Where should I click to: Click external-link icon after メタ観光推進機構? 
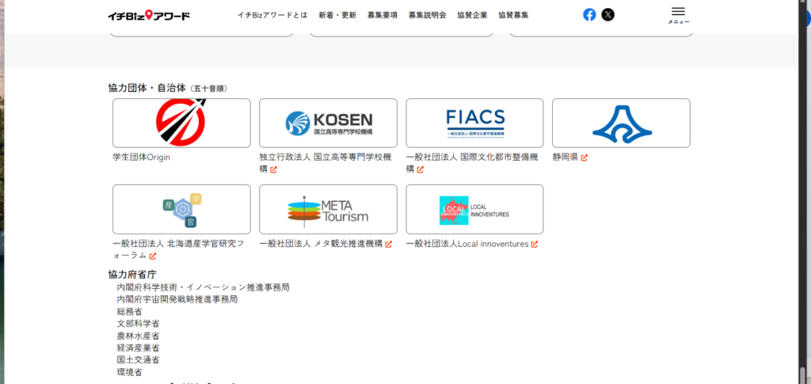click(x=388, y=244)
